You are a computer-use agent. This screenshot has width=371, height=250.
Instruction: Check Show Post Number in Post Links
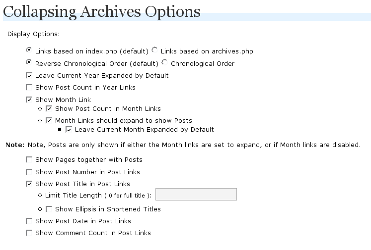(x=29, y=172)
